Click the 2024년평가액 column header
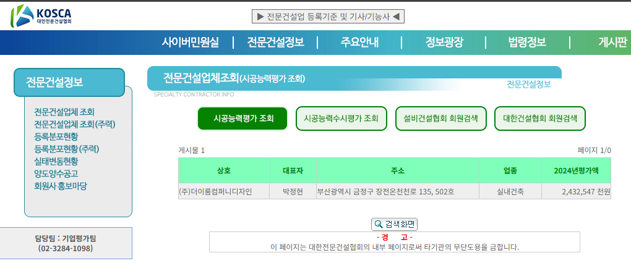 pos(577,170)
